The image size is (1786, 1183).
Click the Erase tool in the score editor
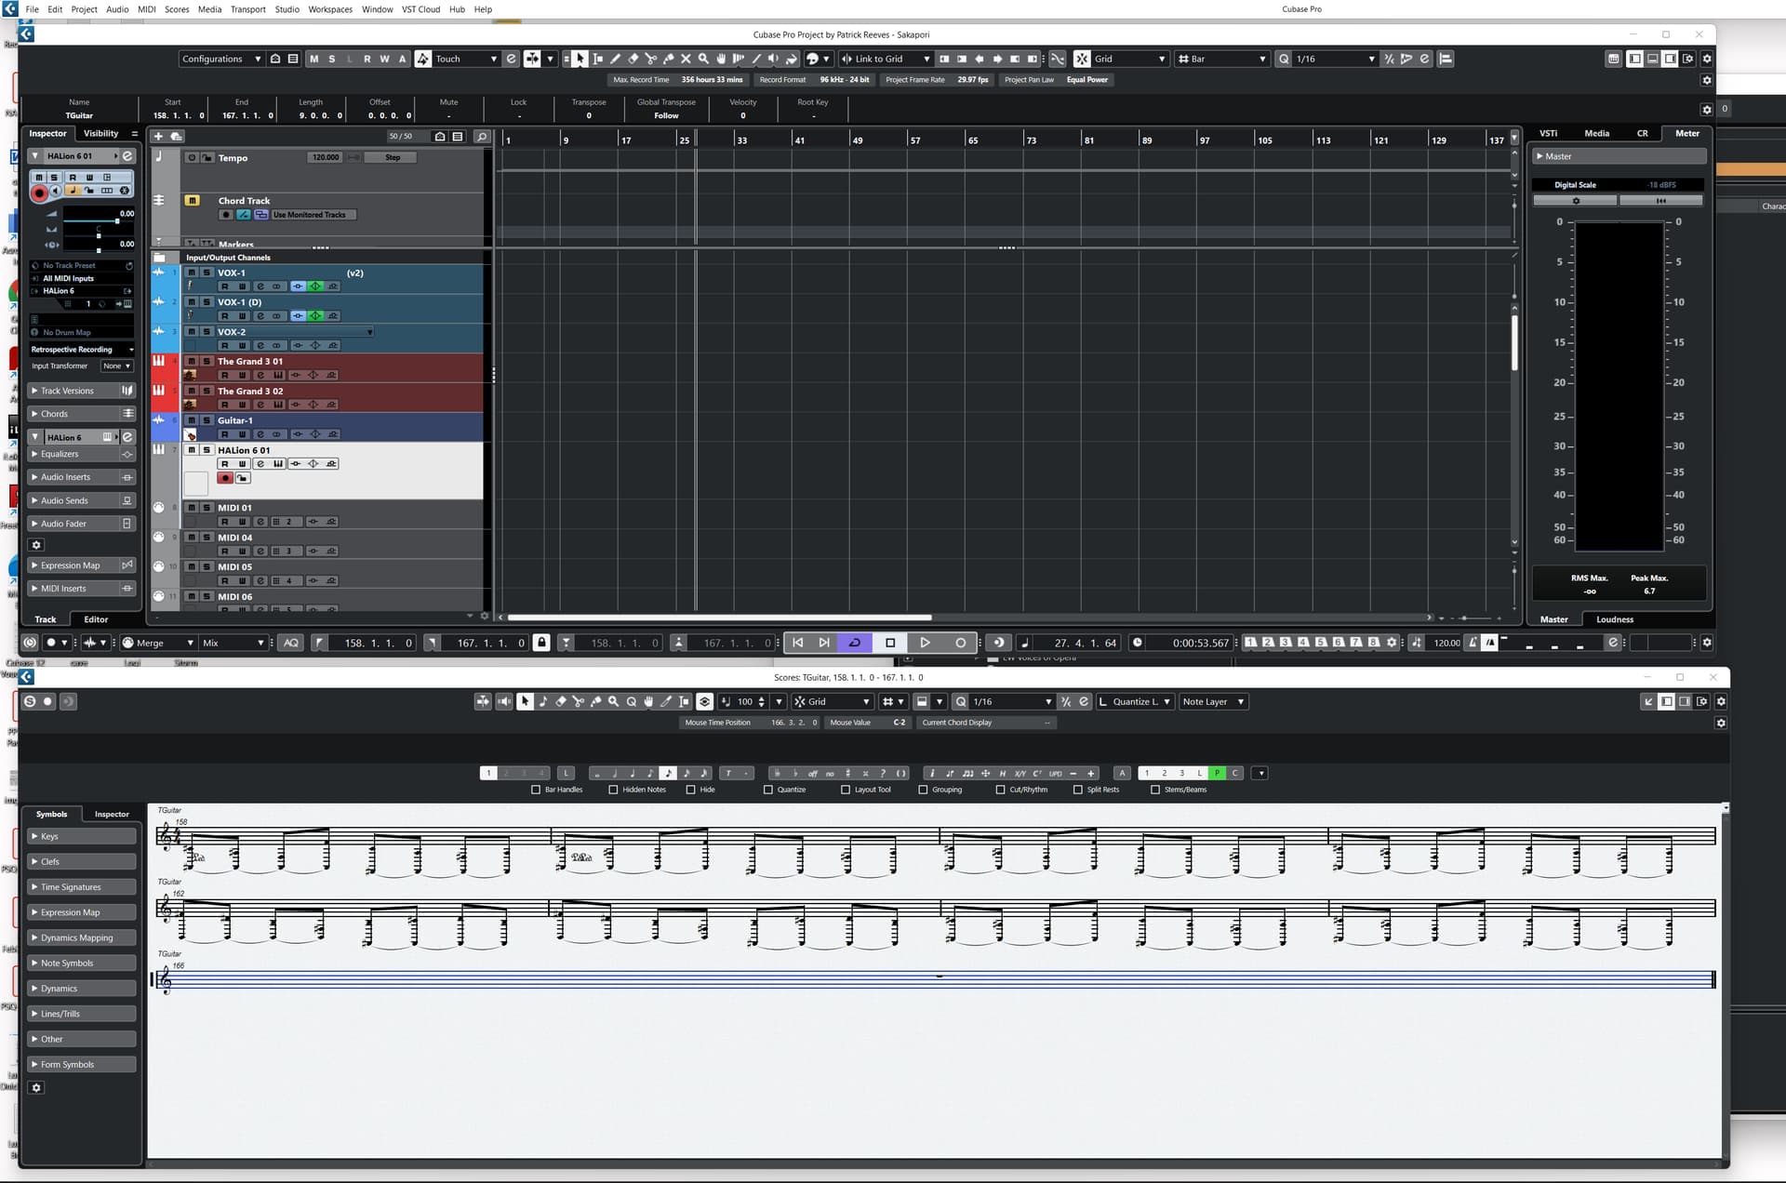[x=560, y=702]
